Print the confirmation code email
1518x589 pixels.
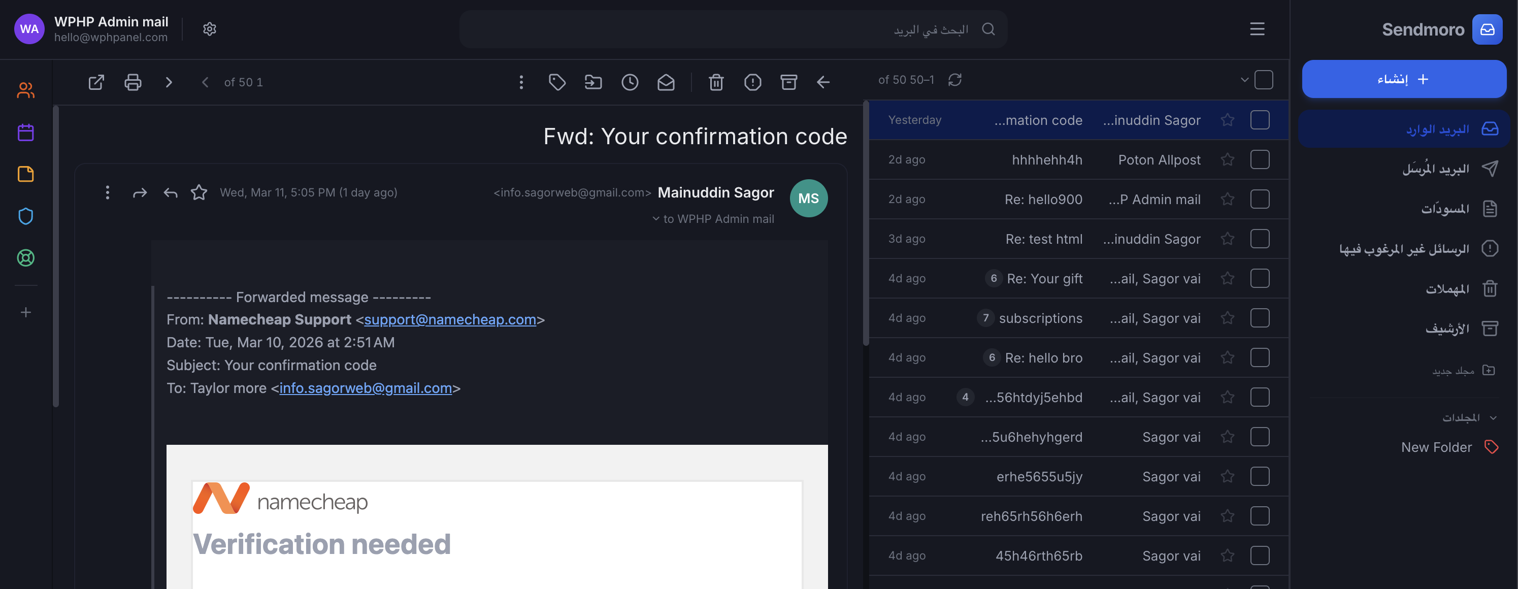pyautogui.click(x=133, y=82)
